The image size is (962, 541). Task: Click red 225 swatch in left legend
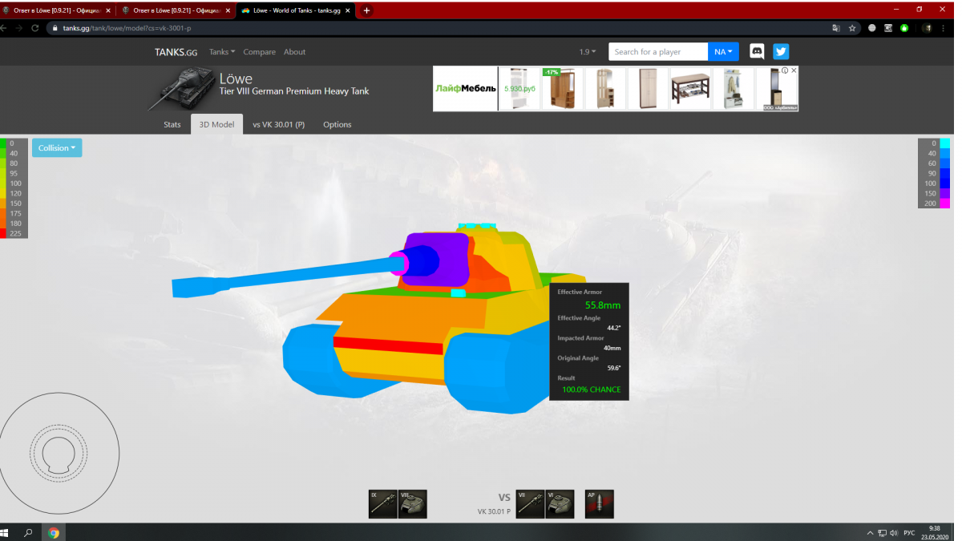click(3, 232)
